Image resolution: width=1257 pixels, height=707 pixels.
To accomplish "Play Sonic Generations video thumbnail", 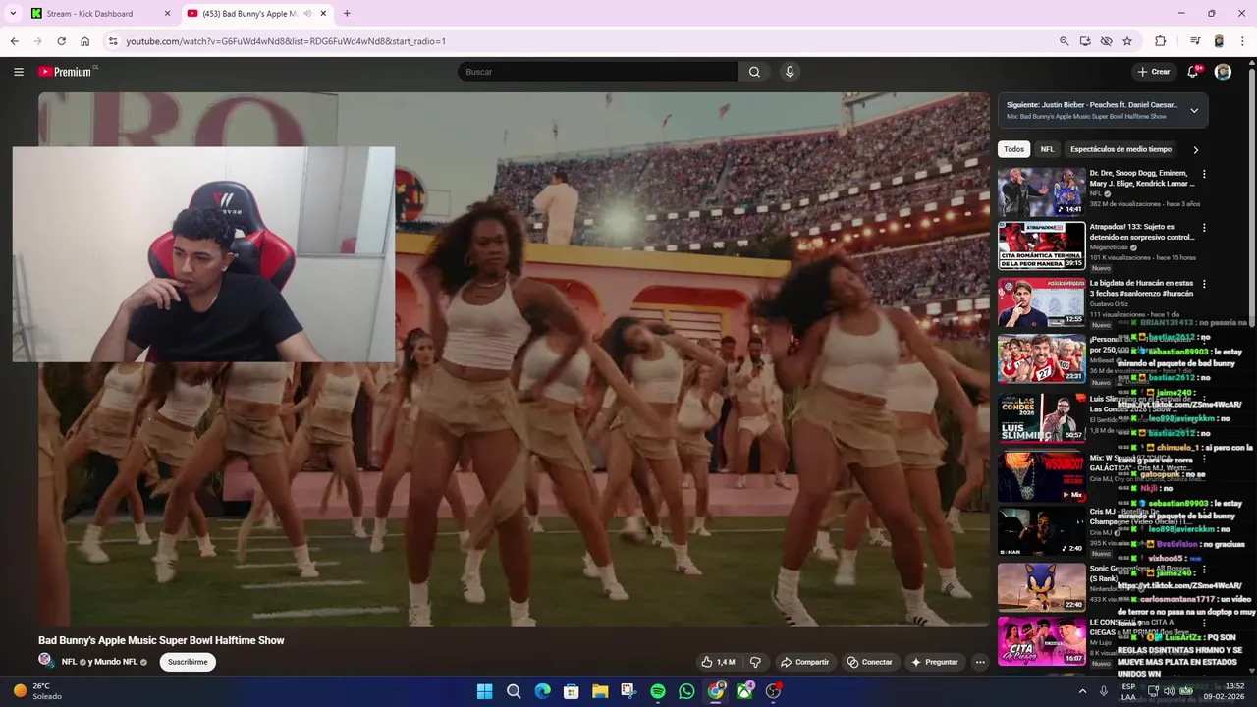I will click(x=1041, y=587).
